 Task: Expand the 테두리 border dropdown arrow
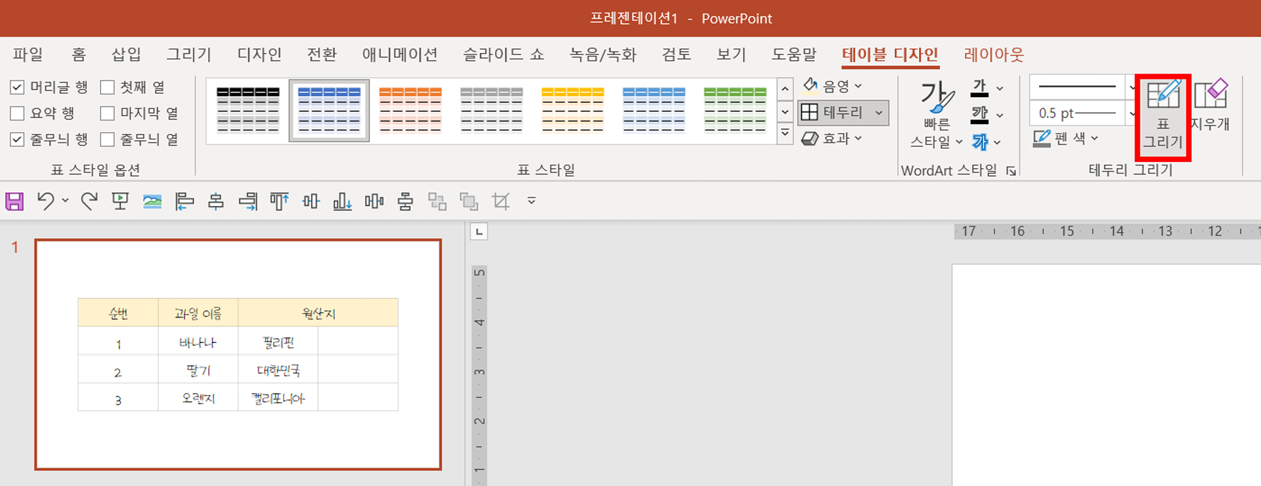click(879, 113)
